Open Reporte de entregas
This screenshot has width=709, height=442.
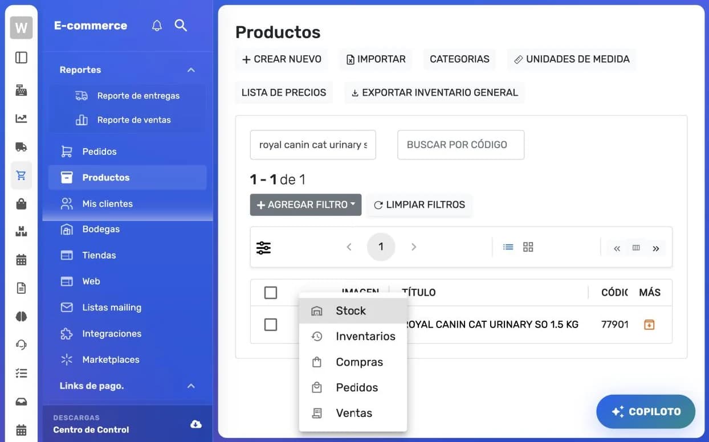(x=128, y=96)
